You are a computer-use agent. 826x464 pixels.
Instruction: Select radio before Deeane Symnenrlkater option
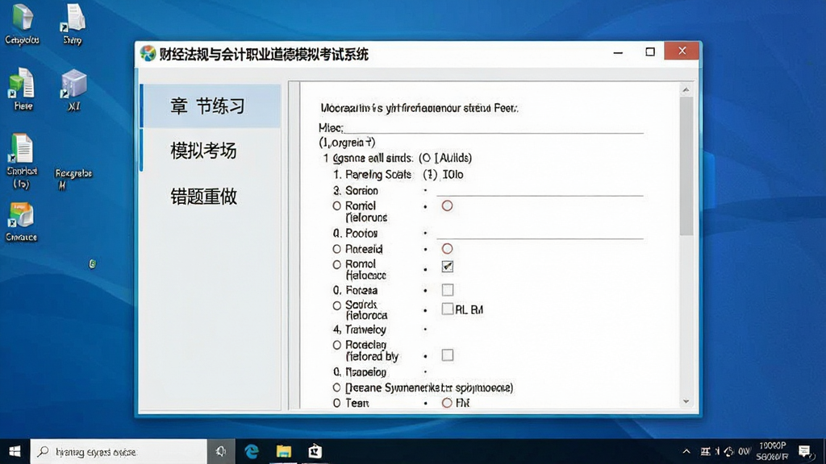point(336,387)
